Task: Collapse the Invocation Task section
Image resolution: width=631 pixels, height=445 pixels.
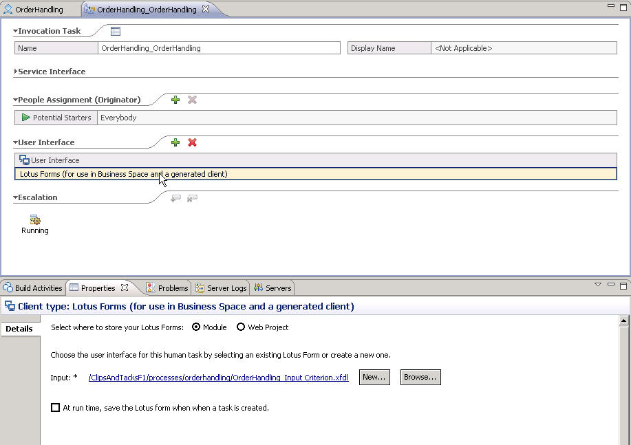Action: pyautogui.click(x=16, y=31)
